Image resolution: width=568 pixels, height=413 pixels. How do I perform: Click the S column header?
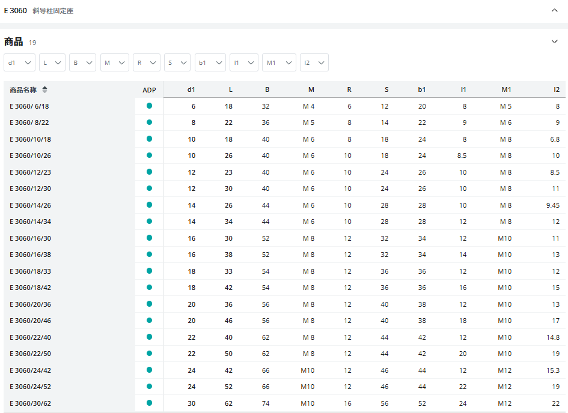pyautogui.click(x=386, y=89)
